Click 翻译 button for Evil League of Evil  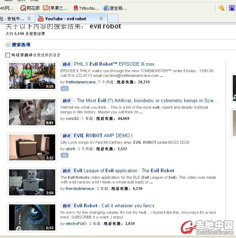click(x=67, y=171)
